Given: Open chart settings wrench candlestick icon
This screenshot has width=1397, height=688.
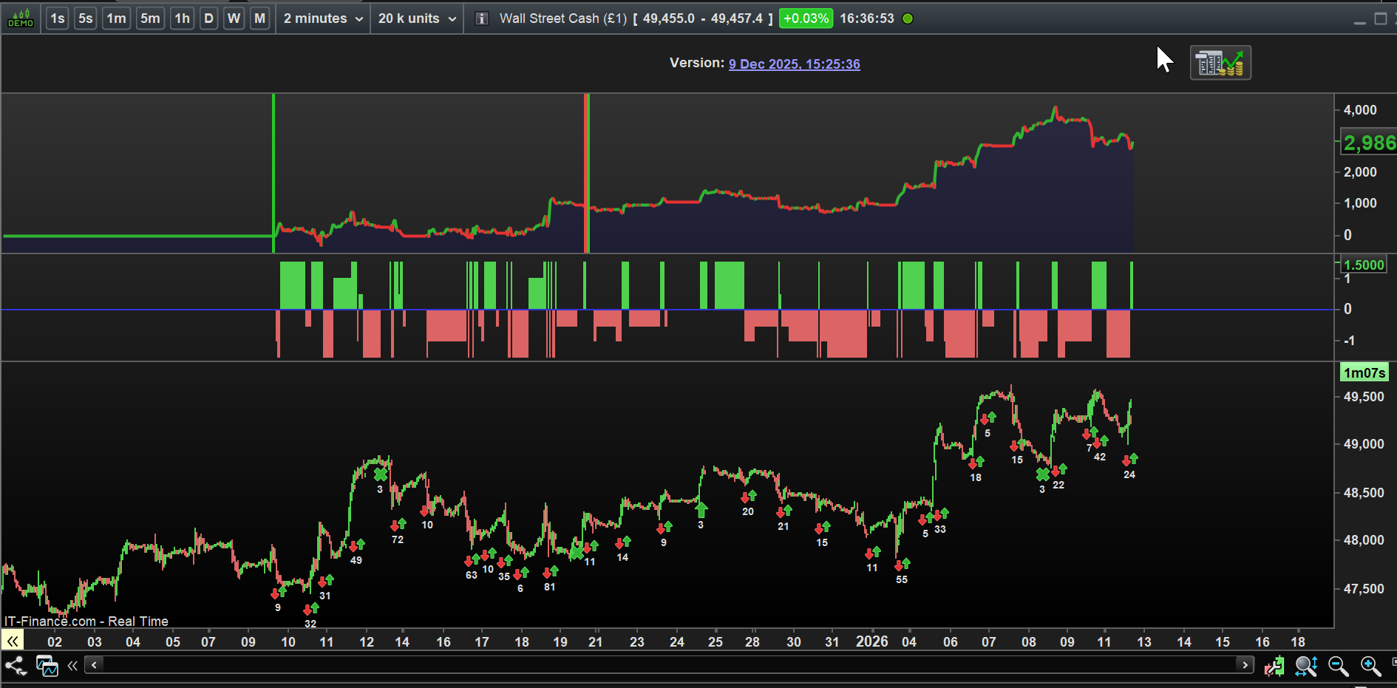Looking at the screenshot, I should tap(1274, 667).
